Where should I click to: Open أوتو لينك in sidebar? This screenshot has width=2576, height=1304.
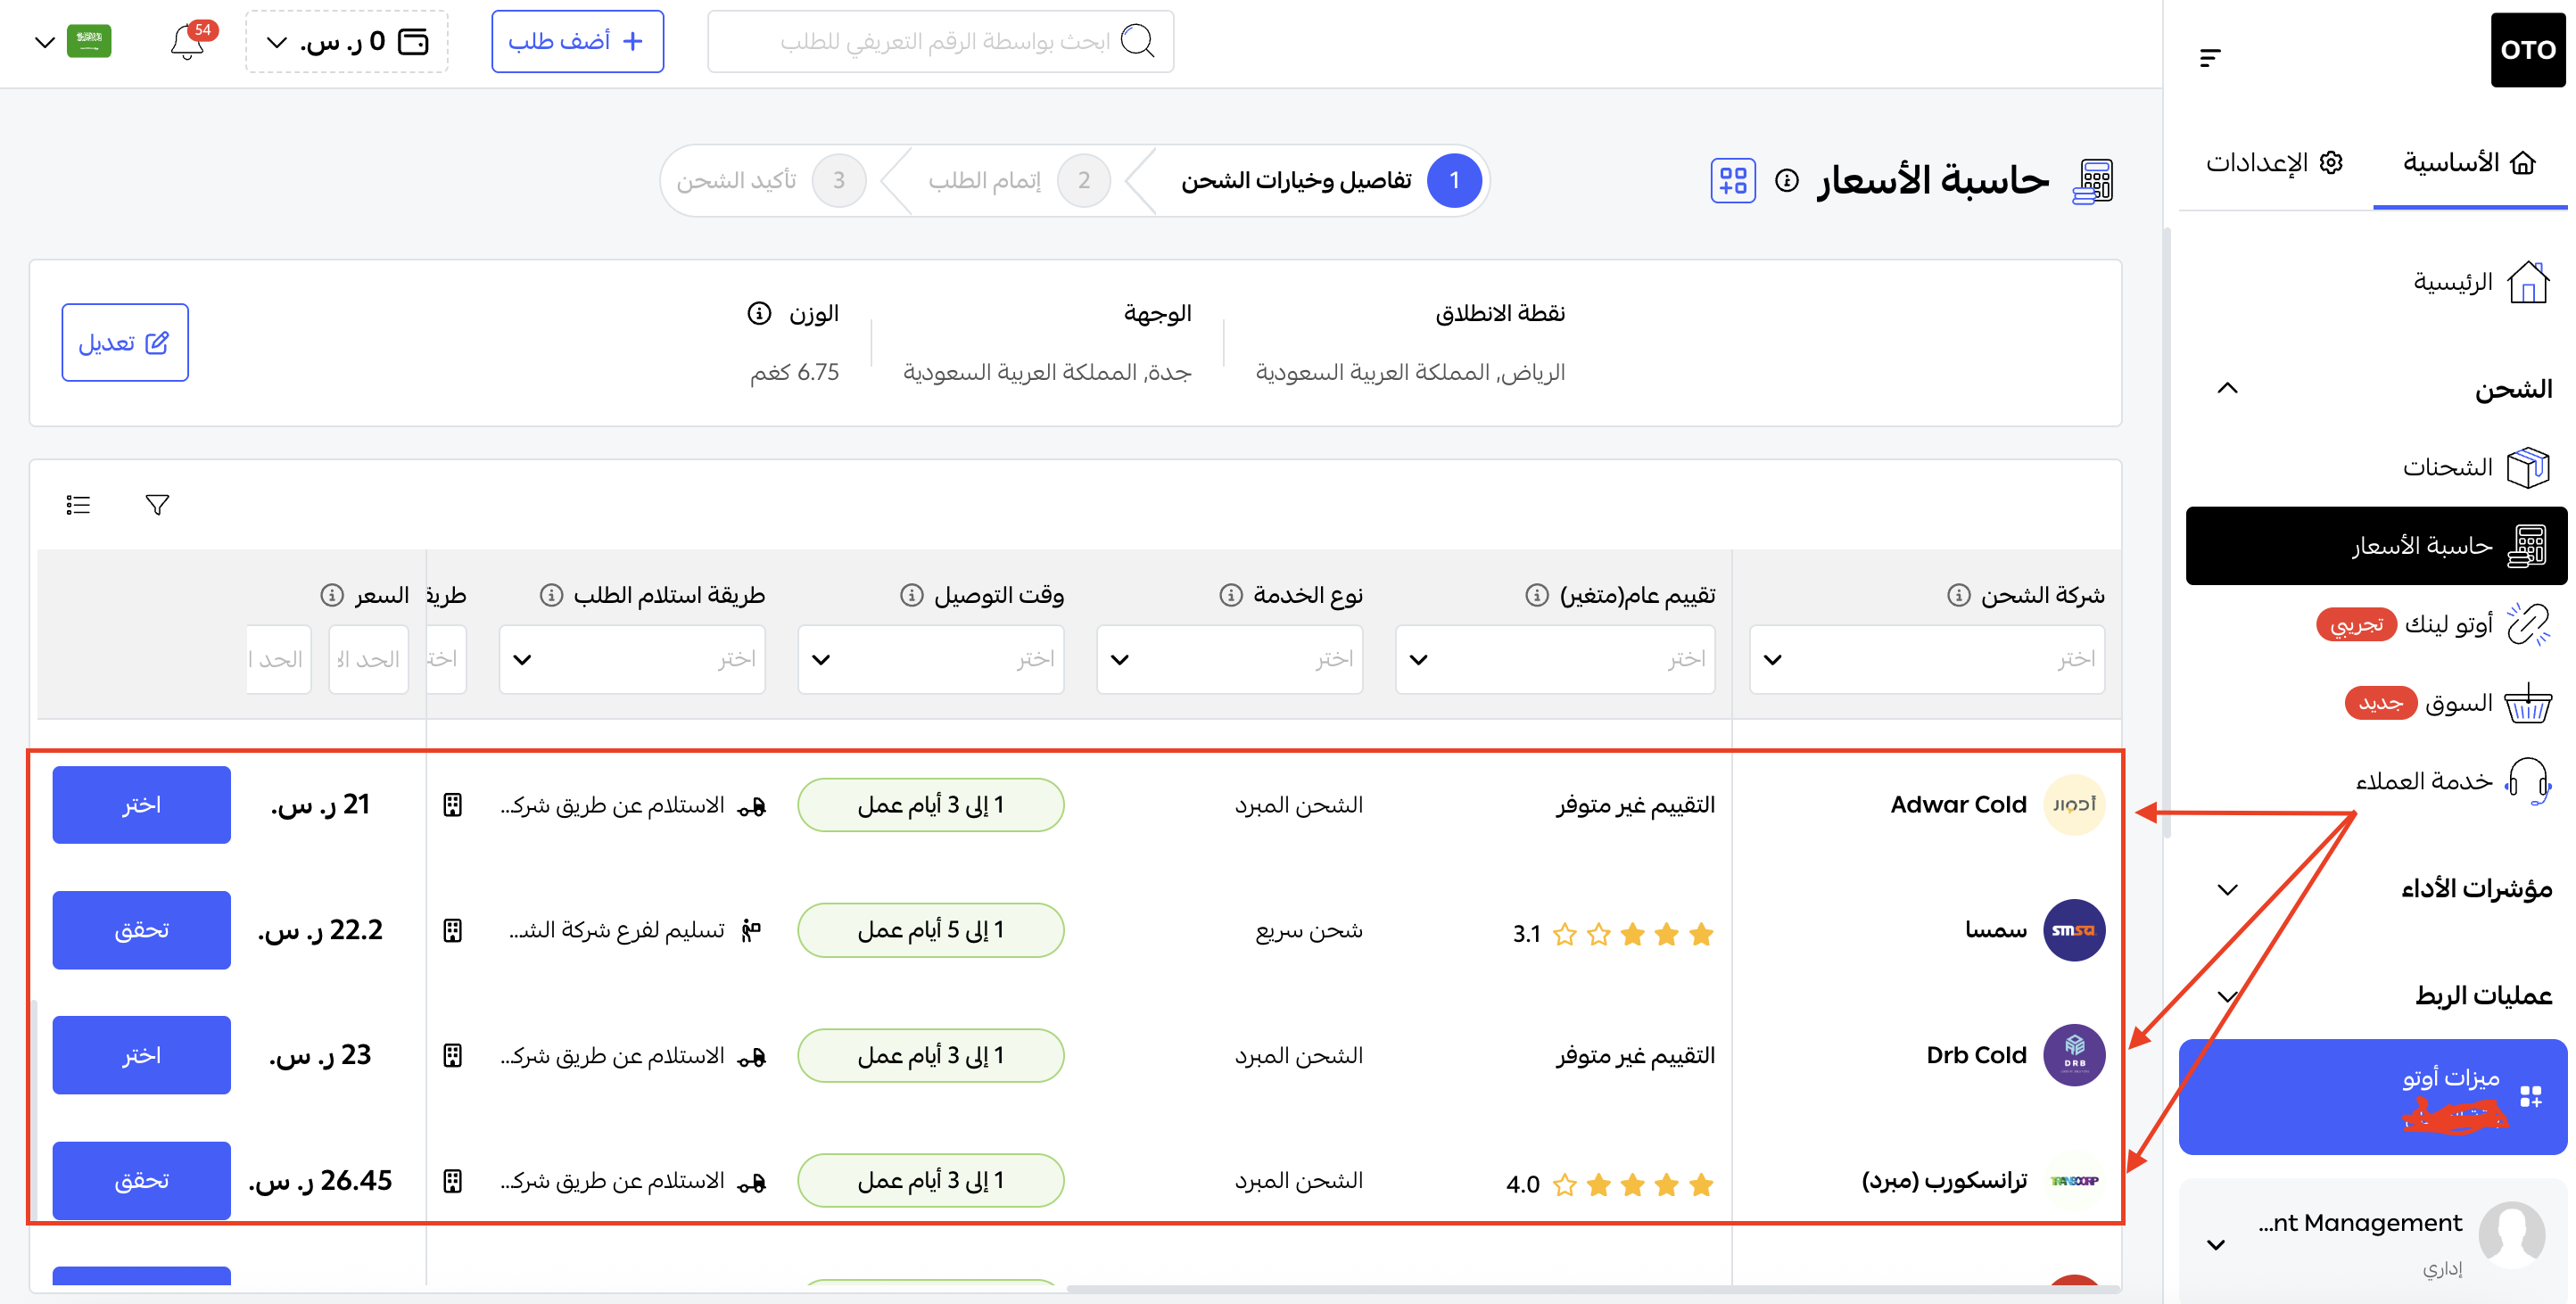pos(2433,625)
